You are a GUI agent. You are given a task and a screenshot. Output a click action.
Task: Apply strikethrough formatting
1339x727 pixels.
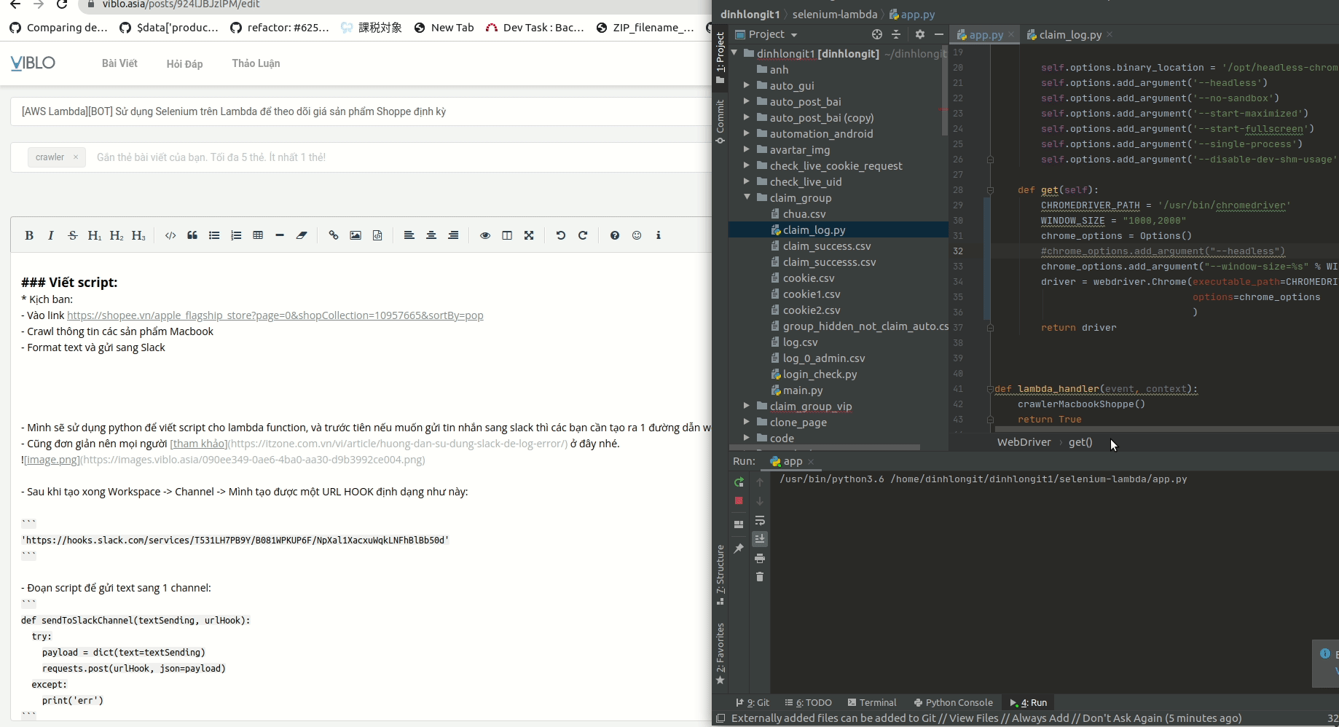coord(72,235)
